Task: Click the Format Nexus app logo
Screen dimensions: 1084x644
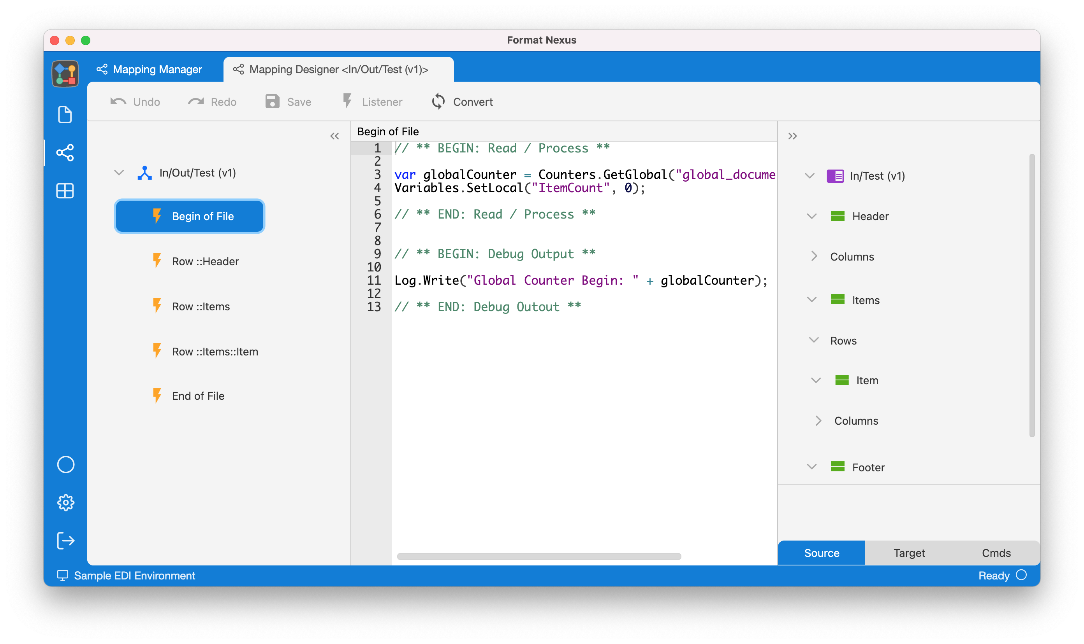Action: coord(65,73)
